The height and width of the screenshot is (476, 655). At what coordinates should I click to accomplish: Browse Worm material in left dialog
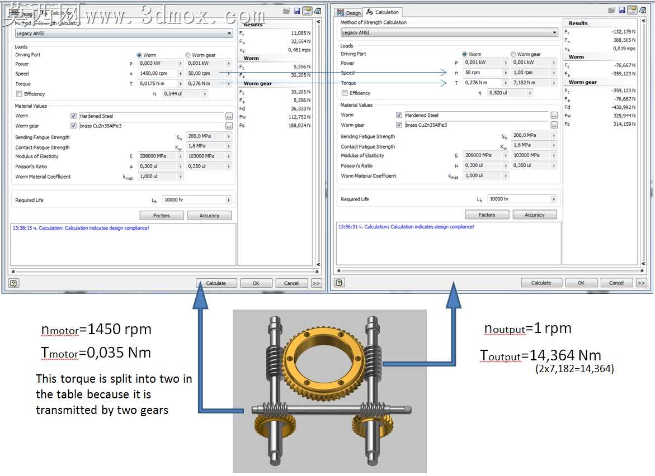click(x=229, y=116)
